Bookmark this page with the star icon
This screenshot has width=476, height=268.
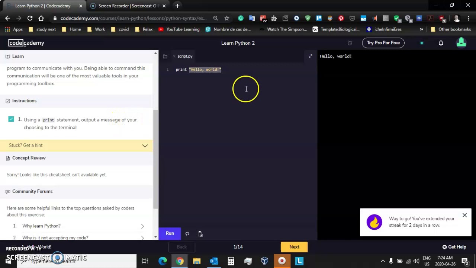(x=226, y=18)
